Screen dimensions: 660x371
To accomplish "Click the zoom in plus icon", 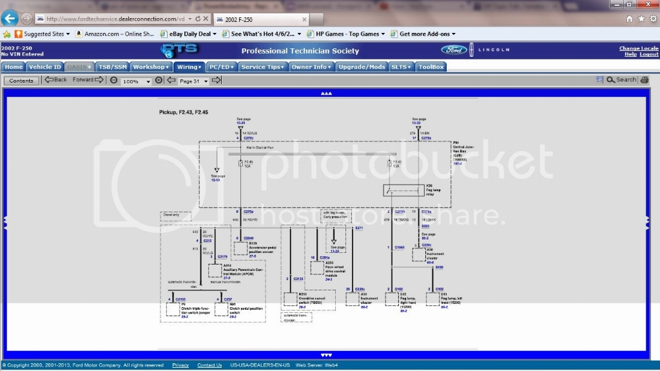I will coord(159,80).
